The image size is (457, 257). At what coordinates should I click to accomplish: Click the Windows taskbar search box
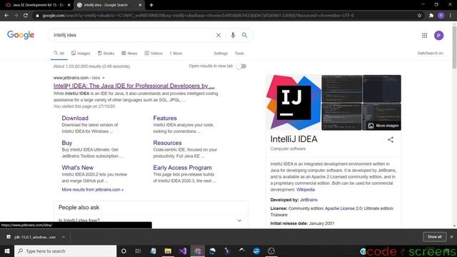(x=65, y=251)
